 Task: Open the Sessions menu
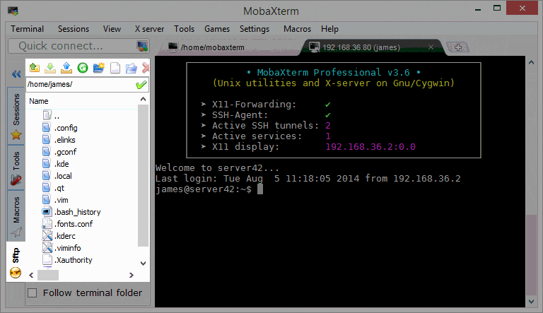(x=74, y=29)
